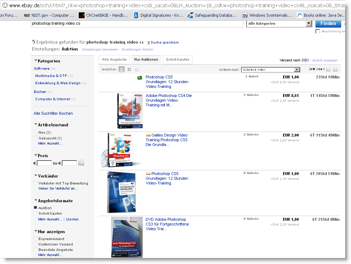Viewport: 351px width, 264px height.
Task: Click the flag icon beside first Photoshop CS5 listing
Action: pyautogui.click(x=140, y=77)
